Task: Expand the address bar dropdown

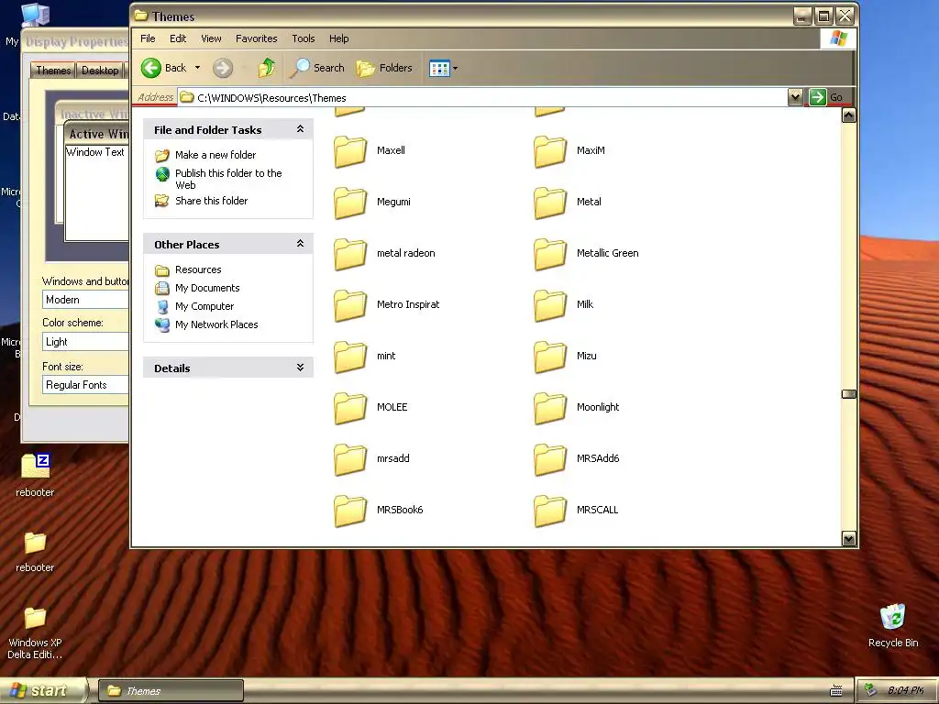Action: point(795,97)
